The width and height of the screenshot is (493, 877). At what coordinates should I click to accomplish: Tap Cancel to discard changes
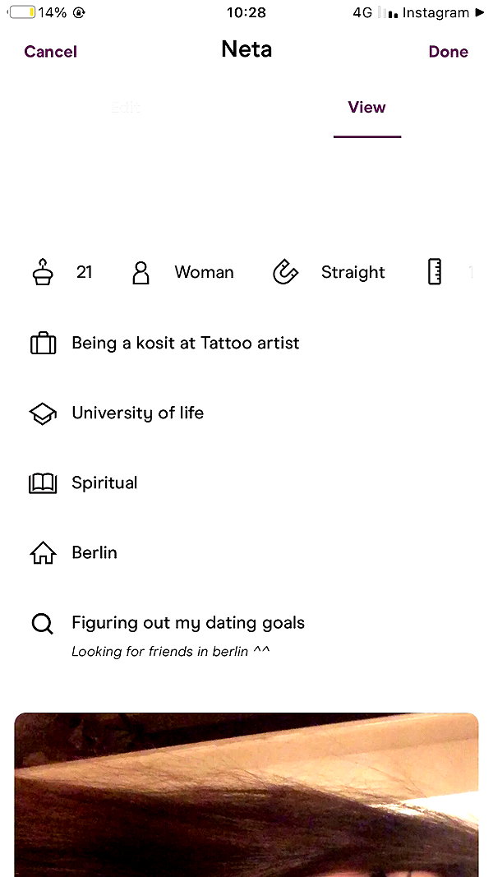[x=50, y=52]
